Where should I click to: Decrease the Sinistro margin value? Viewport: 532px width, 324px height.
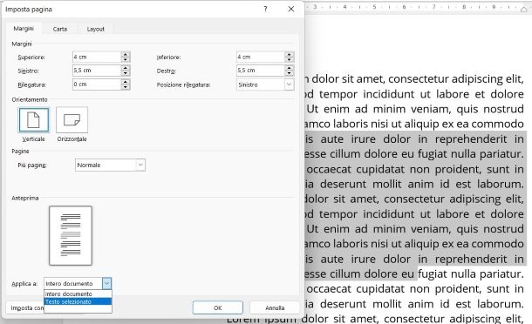coord(126,73)
